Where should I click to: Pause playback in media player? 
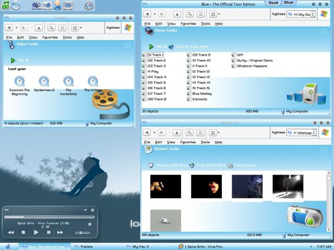(x=49, y=232)
